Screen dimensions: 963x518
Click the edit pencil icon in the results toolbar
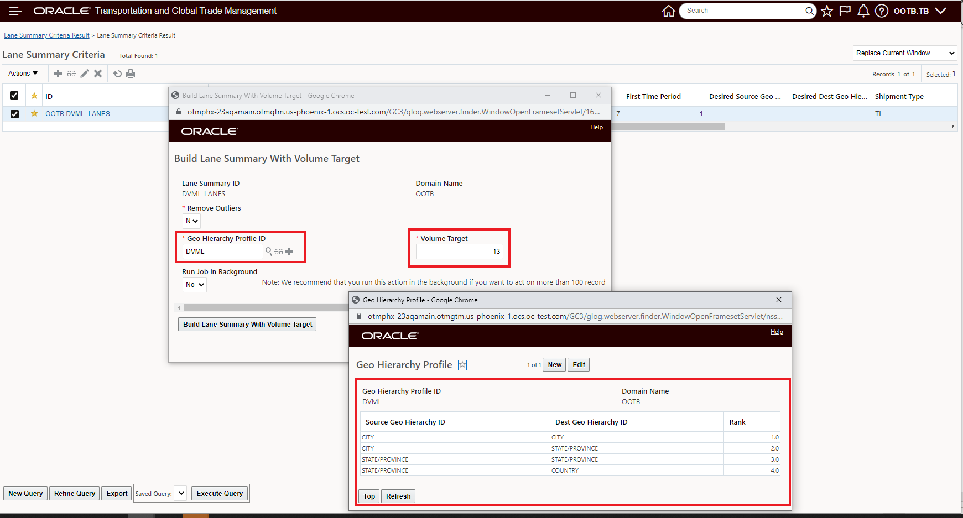point(85,74)
